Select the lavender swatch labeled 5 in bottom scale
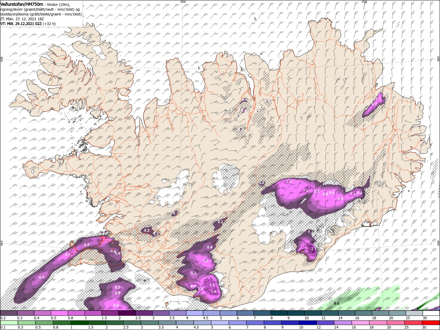440x330 pixels. pos(220,323)
